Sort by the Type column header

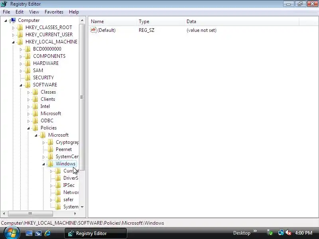tap(160, 22)
